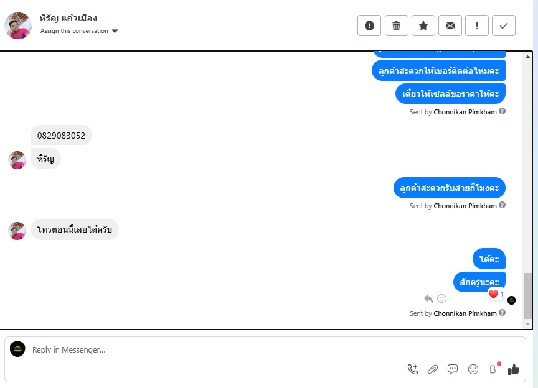Image resolution: width=538 pixels, height=388 pixels.
Task: Open saved replies speech bubble icon
Action: [x=453, y=369]
